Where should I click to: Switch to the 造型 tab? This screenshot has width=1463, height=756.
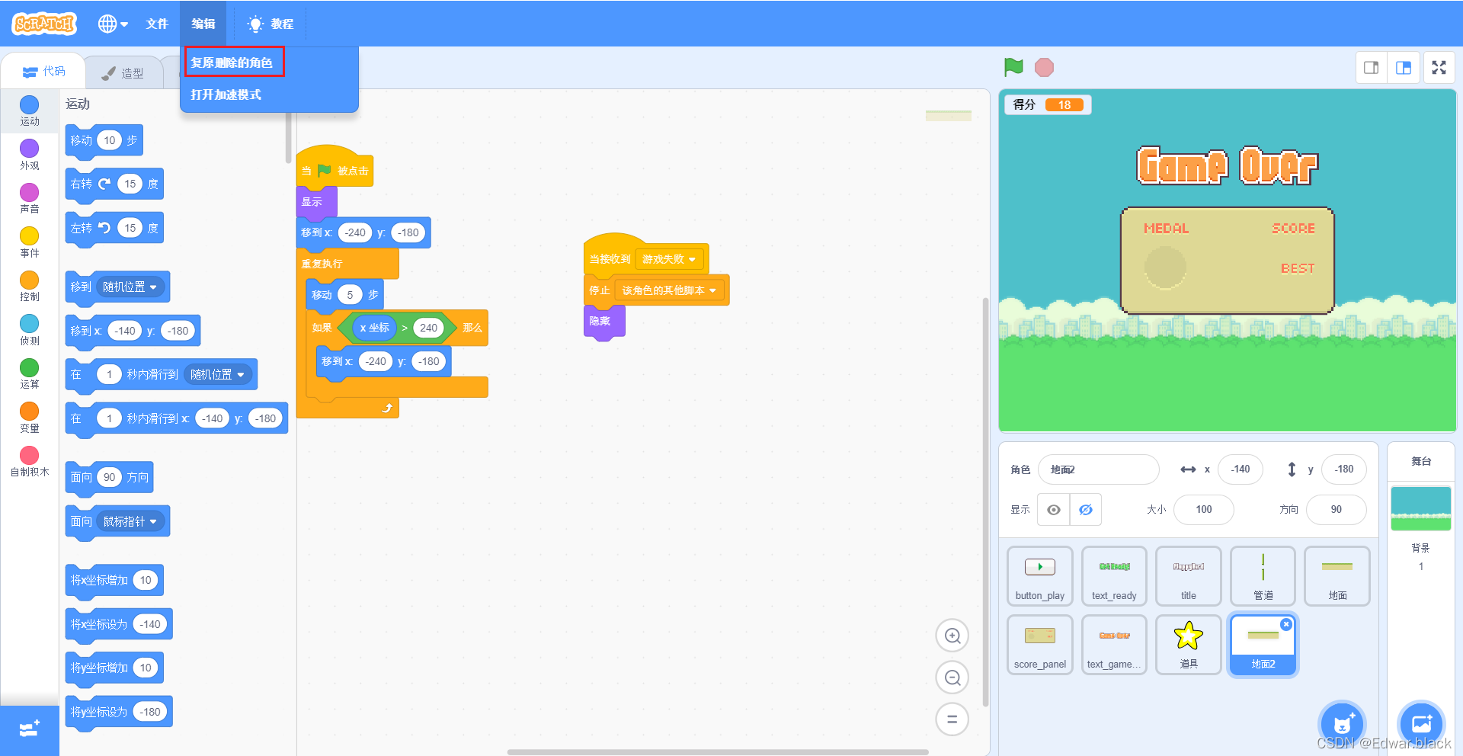[123, 73]
